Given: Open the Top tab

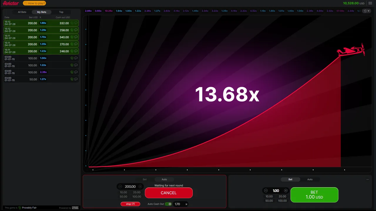Looking at the screenshot, I should (61, 12).
